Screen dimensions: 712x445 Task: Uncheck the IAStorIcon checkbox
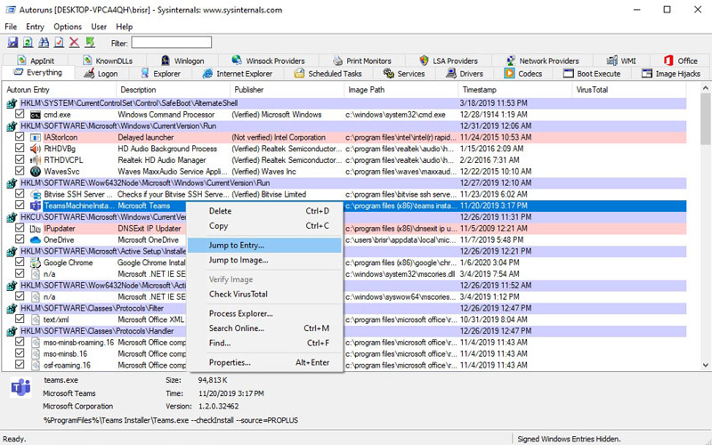[x=20, y=137]
